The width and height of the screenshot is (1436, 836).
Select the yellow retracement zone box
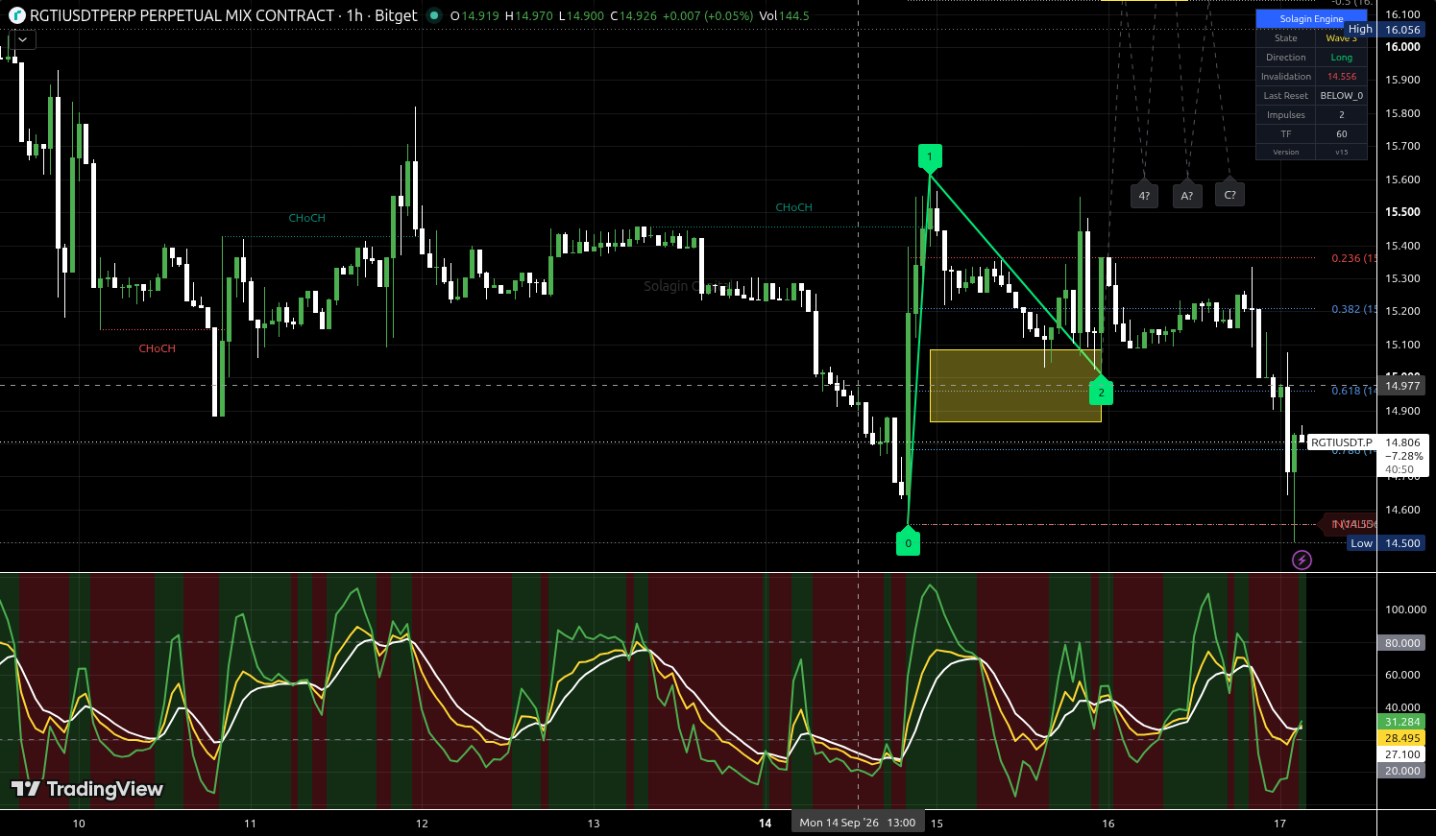click(1015, 386)
